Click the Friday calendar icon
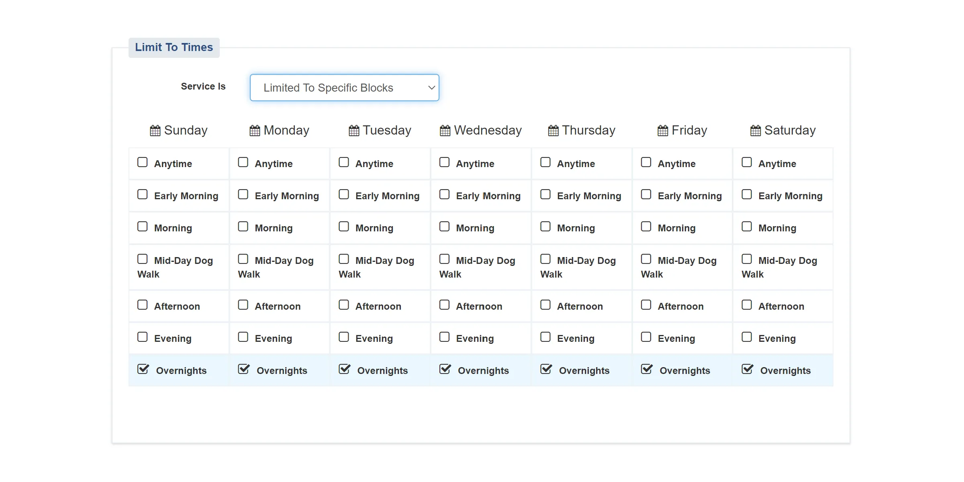The height and width of the screenshot is (482, 964). click(663, 131)
